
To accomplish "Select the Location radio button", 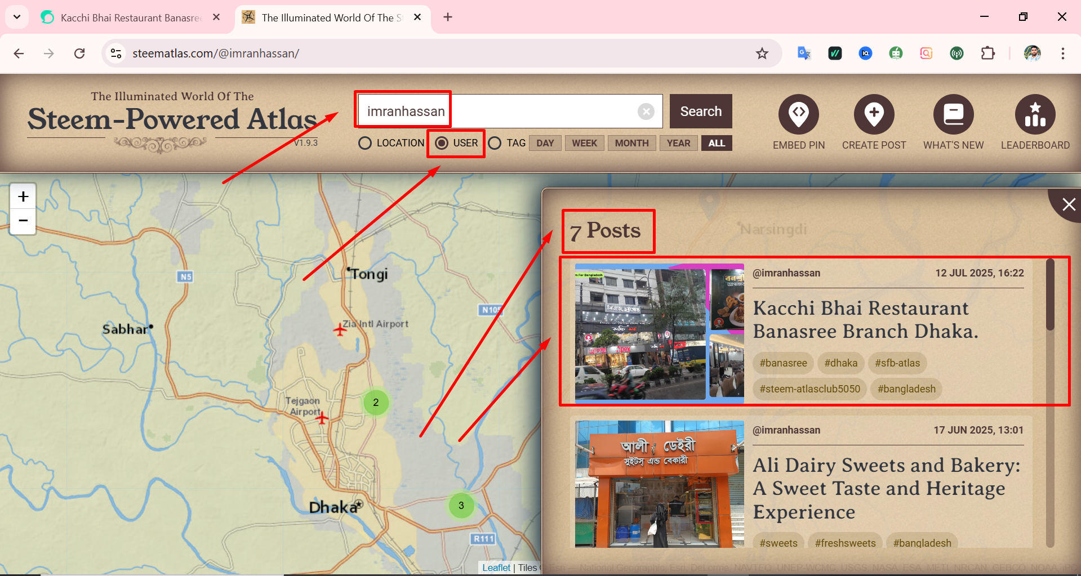I will (365, 143).
